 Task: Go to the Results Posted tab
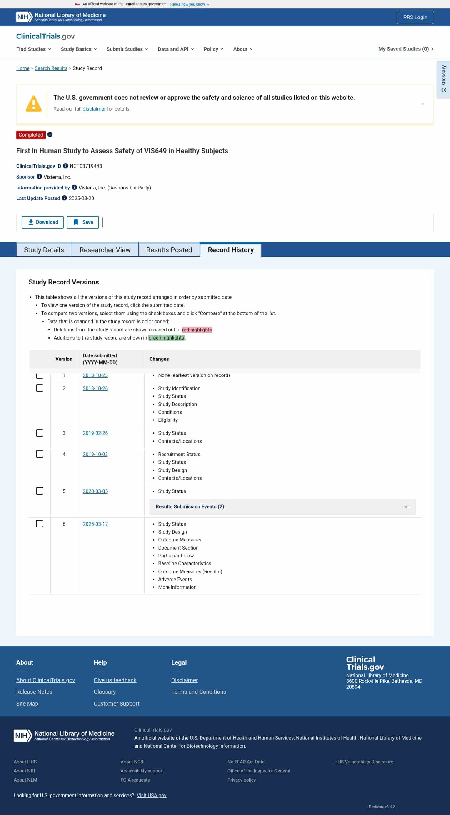169,249
